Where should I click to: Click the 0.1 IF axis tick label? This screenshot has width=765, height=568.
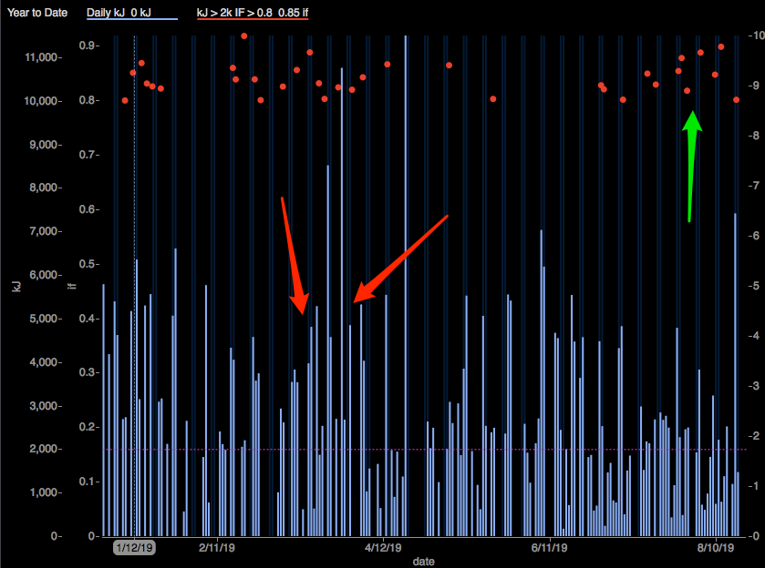click(88, 482)
